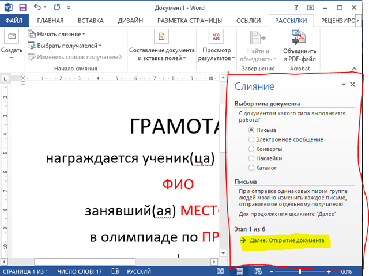This screenshot has width=369, height=276.
Task: Switch to Read Mode view in status bar
Action: (x=220, y=271)
